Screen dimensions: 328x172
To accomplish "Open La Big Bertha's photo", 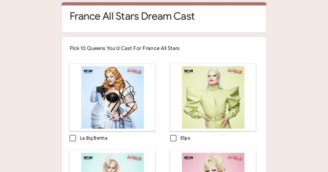I will tap(112, 97).
